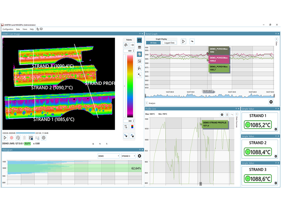The height and width of the screenshot is (211, 281).
Task: Click the lock icon beside the Help menu
Action: (37, 29)
